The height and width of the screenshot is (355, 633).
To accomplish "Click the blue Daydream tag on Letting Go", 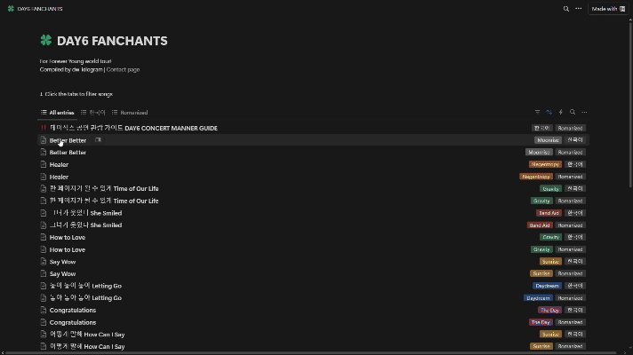I will tap(546, 286).
